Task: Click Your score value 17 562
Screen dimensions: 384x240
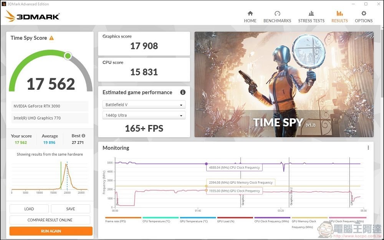Action: [x=21, y=143]
